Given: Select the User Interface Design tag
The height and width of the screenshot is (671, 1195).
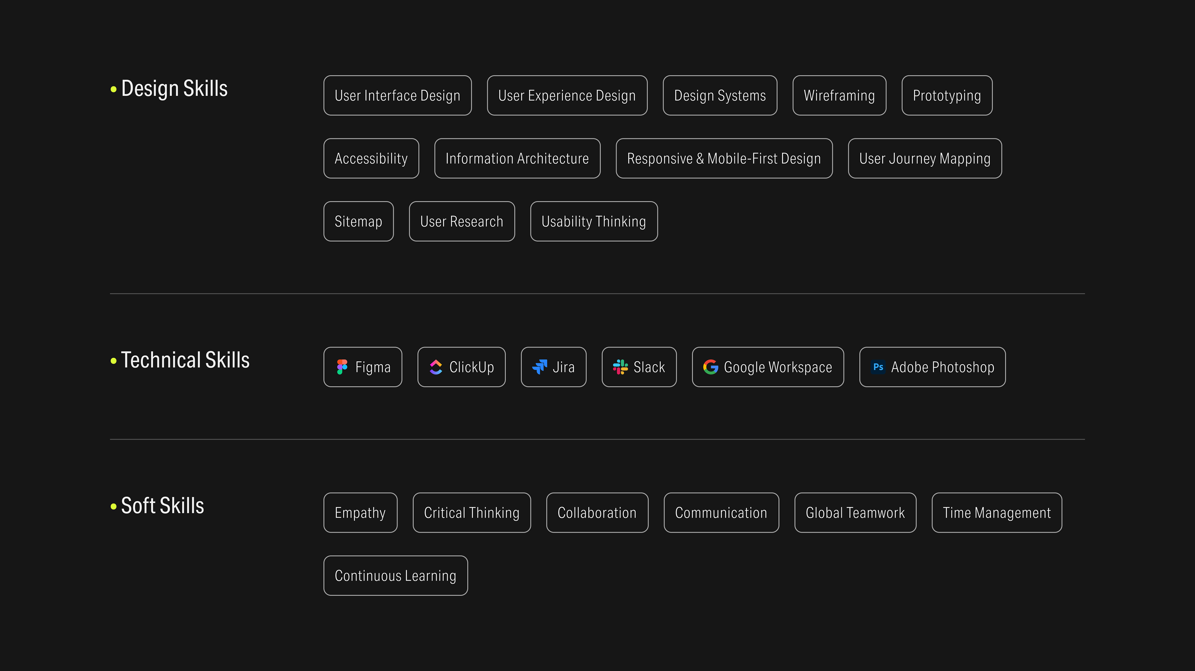Looking at the screenshot, I should click(397, 96).
